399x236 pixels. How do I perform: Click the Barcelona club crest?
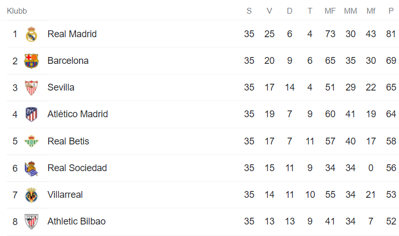click(x=31, y=61)
